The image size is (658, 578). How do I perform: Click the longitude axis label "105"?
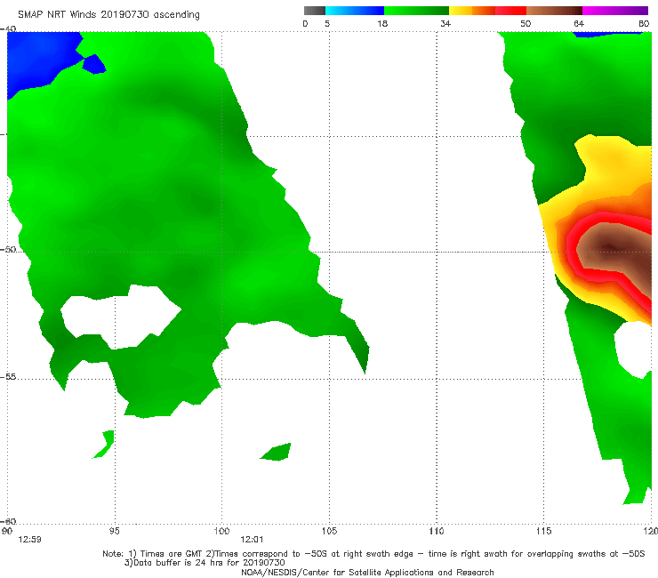coord(329,532)
